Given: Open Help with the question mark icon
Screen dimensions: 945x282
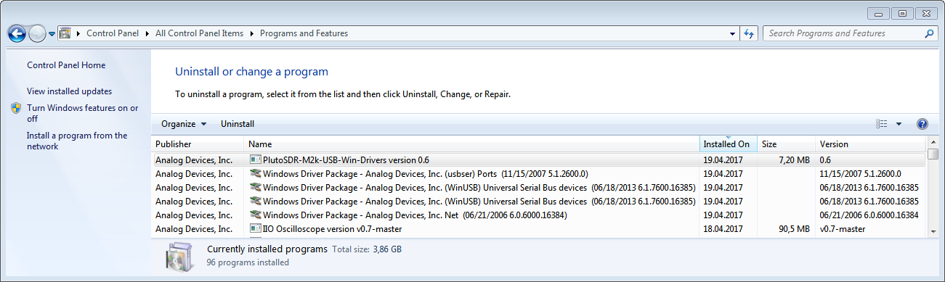Looking at the screenshot, I should point(922,124).
